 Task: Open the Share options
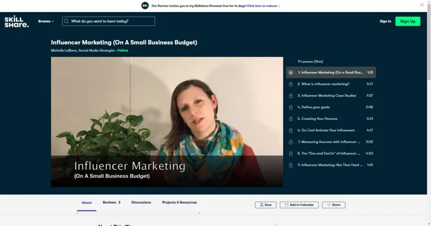tap(333, 205)
